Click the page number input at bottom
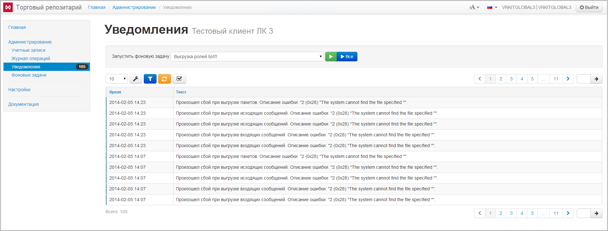This screenshot has height=231, width=608. coord(583,213)
